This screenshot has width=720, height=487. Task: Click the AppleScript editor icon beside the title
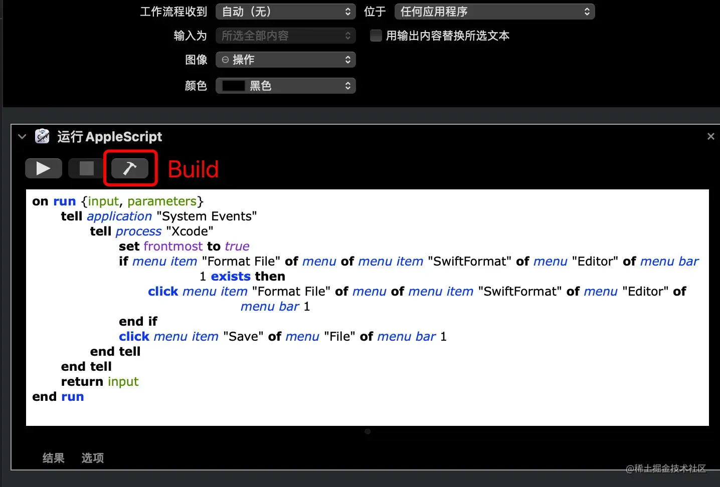(42, 136)
